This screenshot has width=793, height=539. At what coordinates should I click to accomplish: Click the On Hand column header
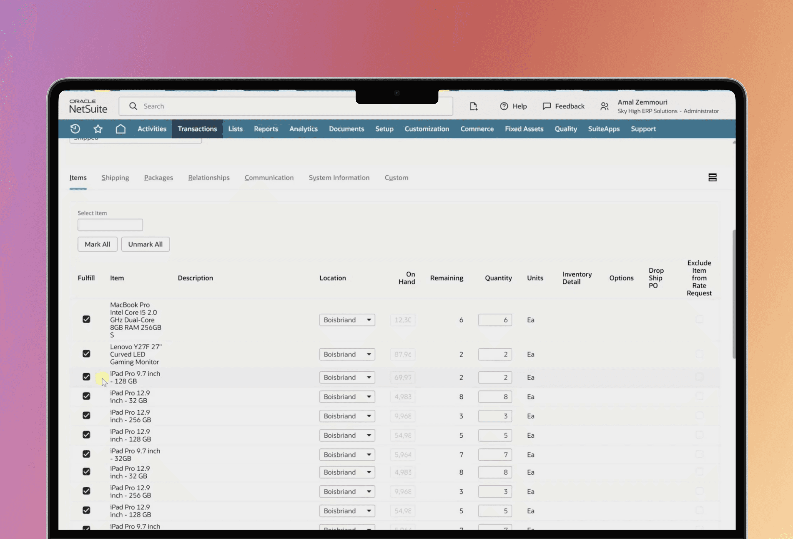click(407, 278)
